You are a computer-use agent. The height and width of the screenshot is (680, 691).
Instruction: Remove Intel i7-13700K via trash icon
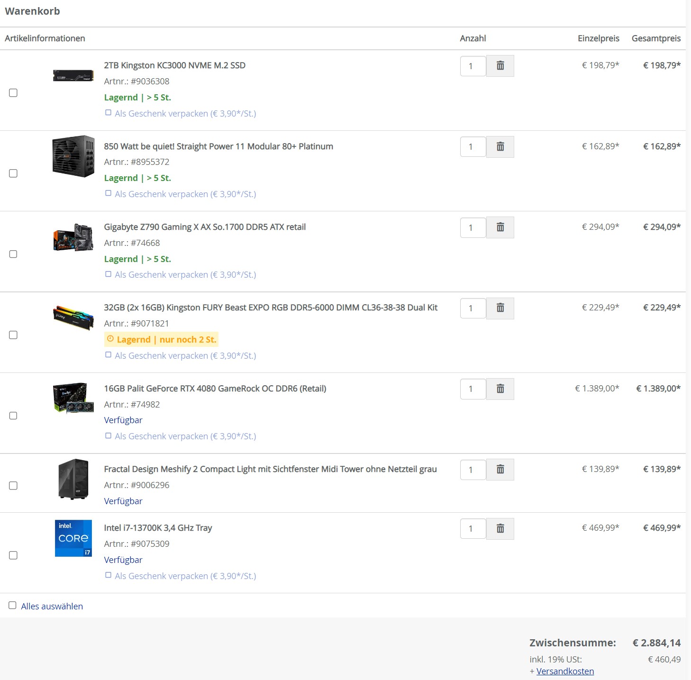[500, 529]
